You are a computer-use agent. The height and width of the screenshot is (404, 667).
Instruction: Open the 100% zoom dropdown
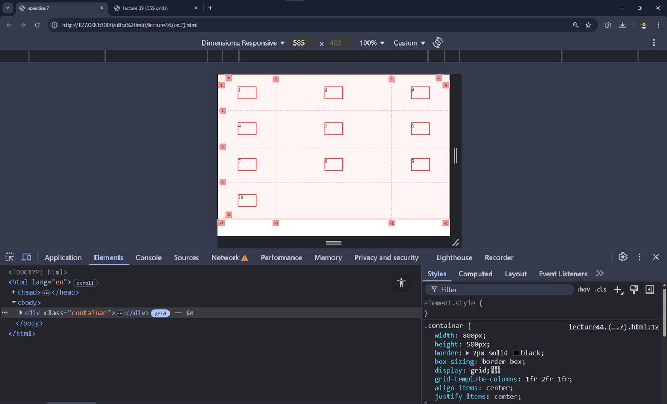coord(372,43)
